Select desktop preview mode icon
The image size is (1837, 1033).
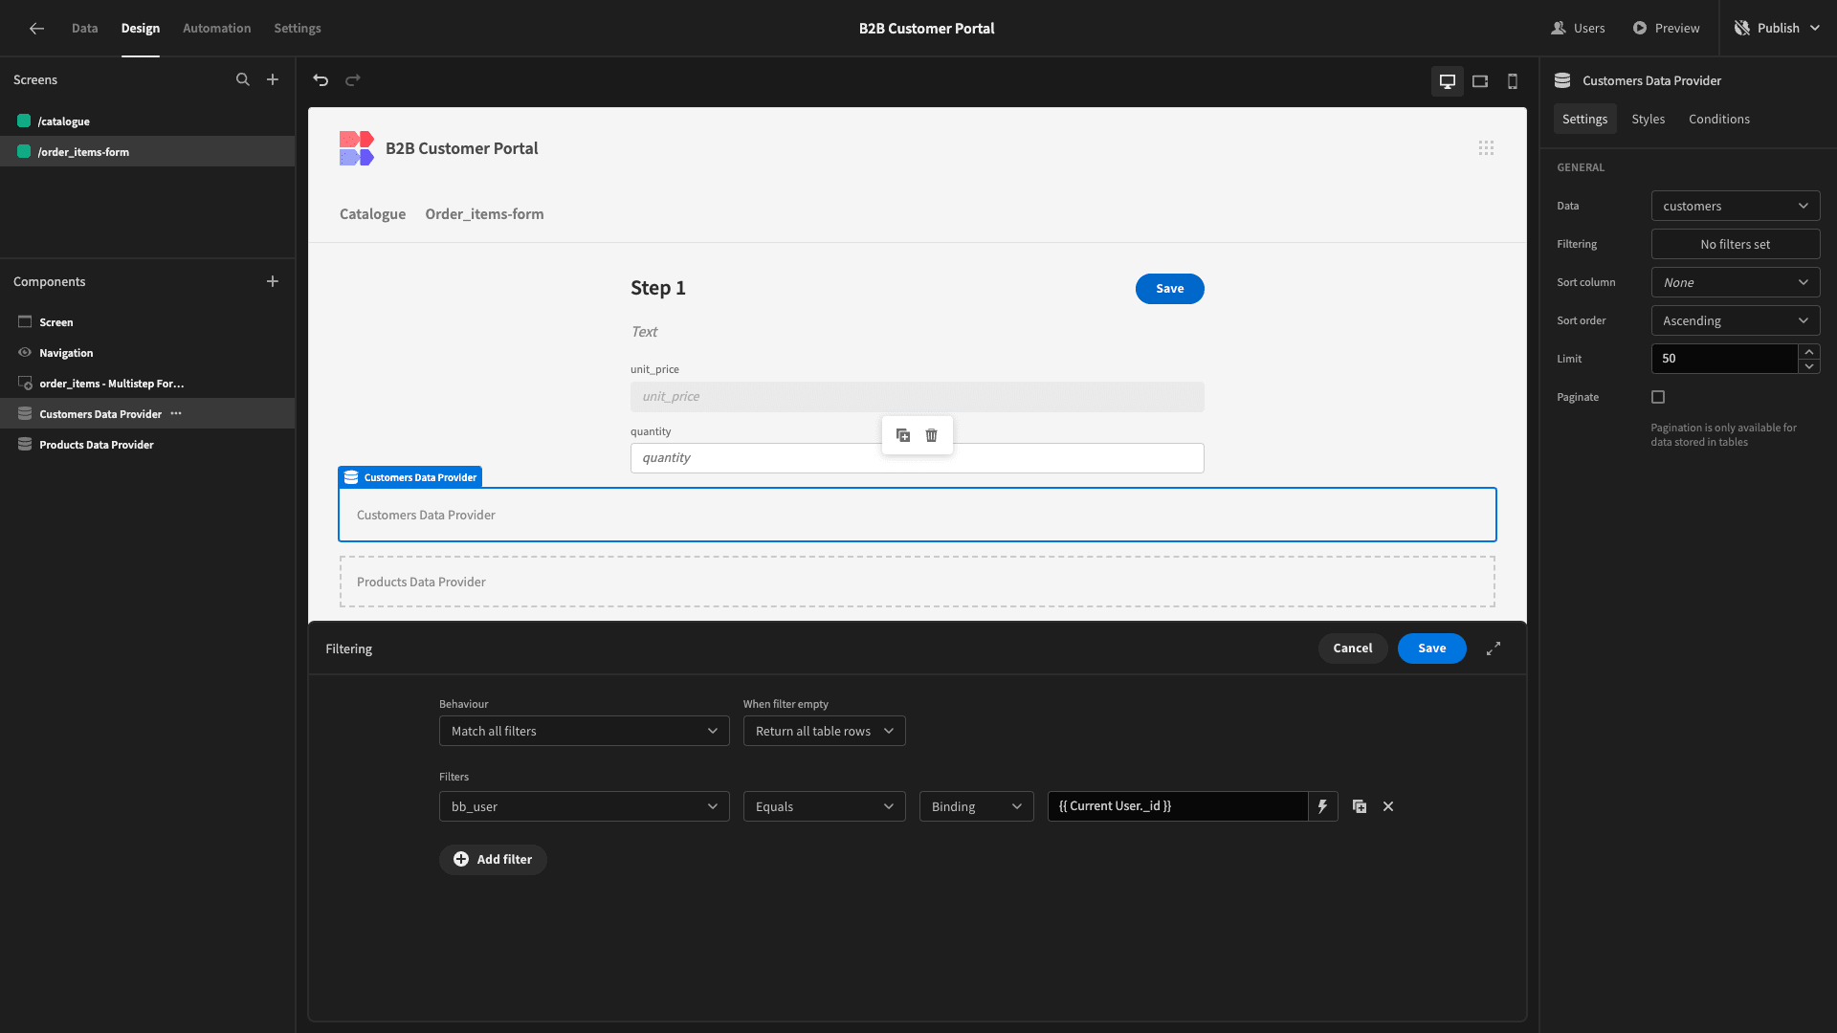click(1448, 79)
